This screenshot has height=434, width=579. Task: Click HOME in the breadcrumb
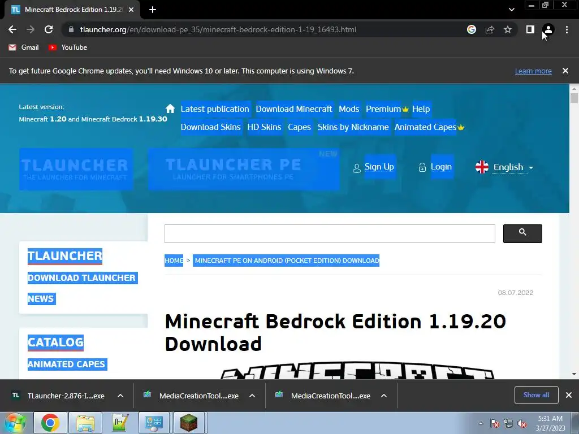[174, 261]
